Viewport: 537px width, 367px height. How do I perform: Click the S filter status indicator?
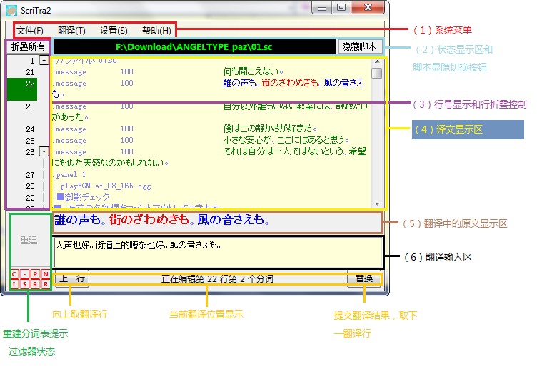click(25, 284)
